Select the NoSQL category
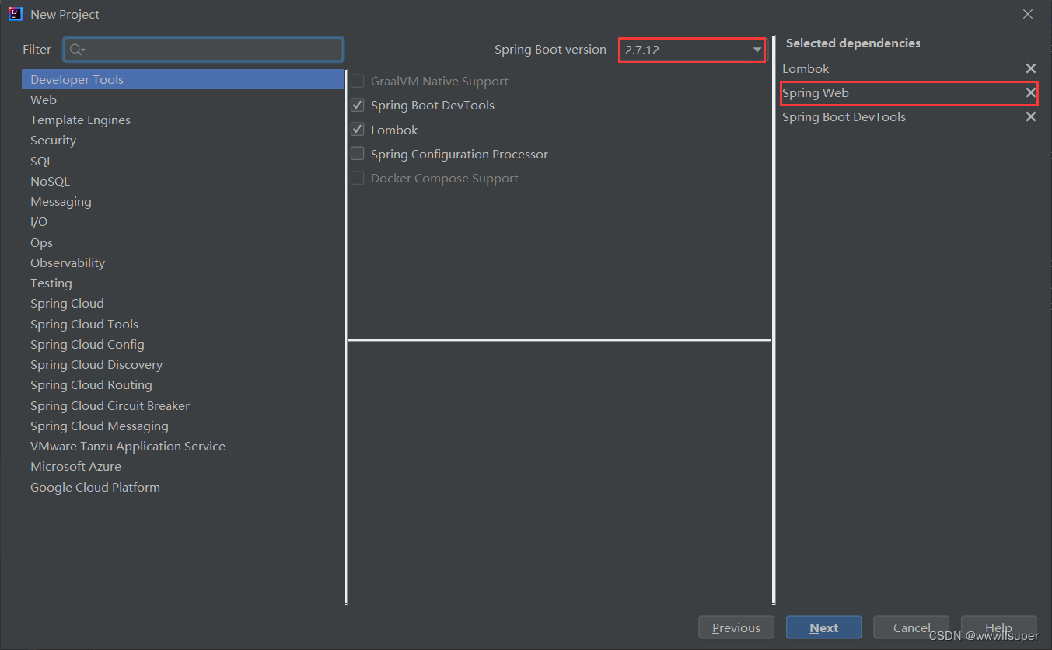1052x650 pixels. 183,181
